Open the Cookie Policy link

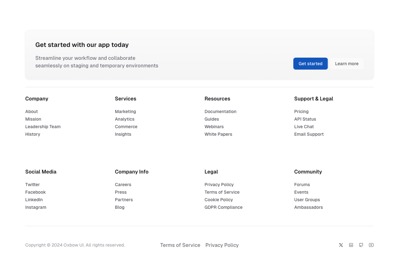pos(219,200)
